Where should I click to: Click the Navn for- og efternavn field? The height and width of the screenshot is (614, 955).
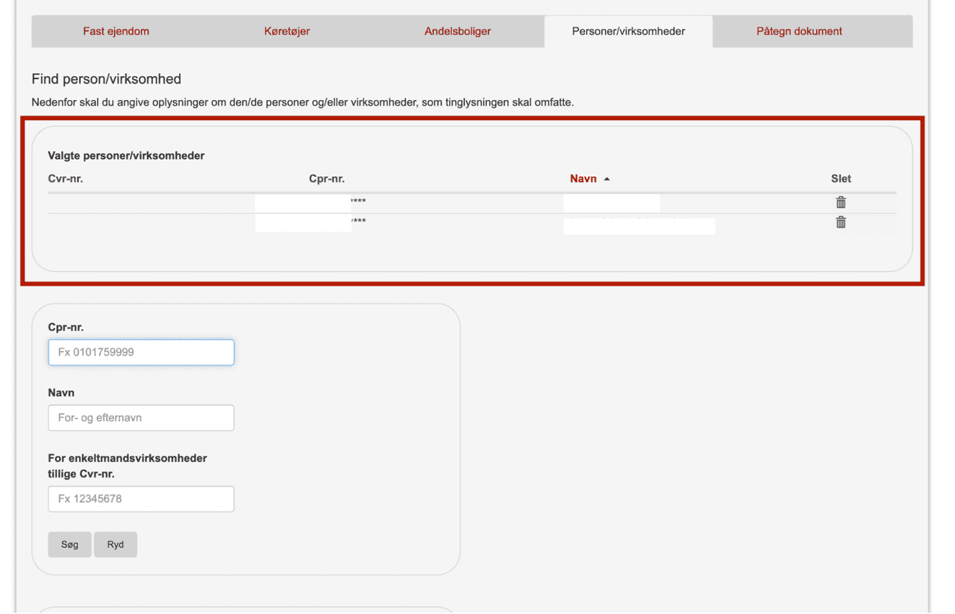pyautogui.click(x=141, y=419)
